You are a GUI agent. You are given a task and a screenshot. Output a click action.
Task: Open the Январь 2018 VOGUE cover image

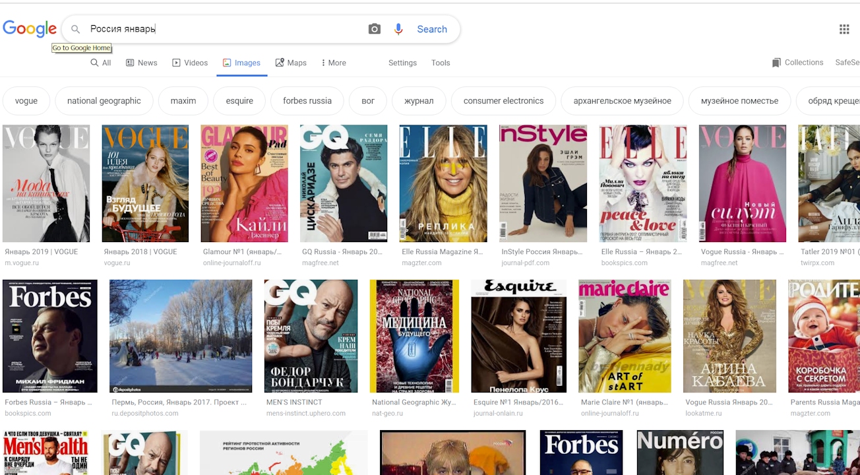pos(145,183)
